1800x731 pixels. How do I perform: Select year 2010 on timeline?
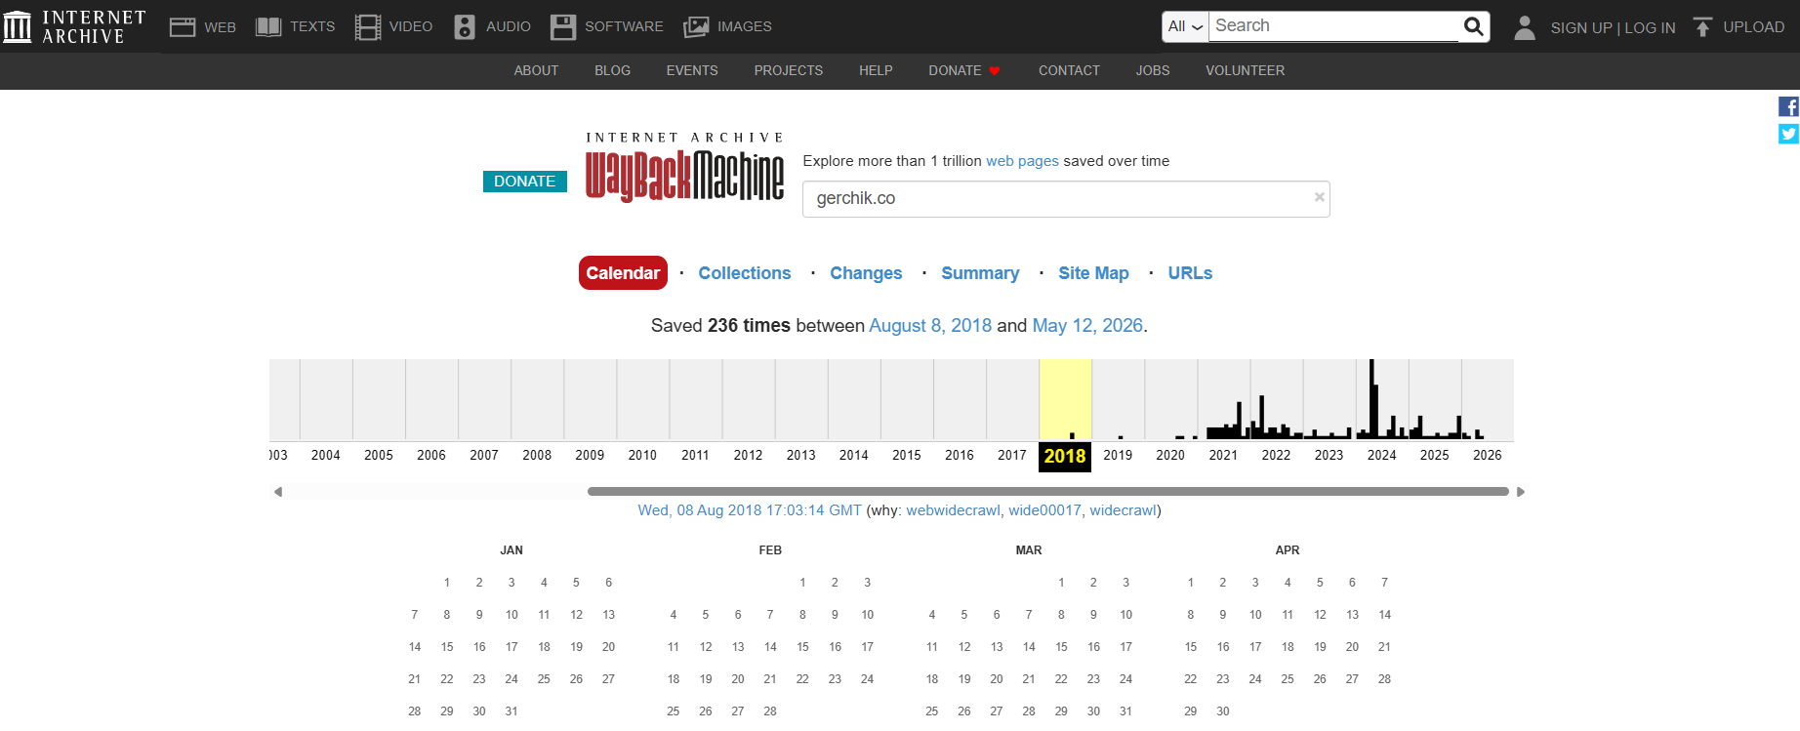tap(642, 455)
